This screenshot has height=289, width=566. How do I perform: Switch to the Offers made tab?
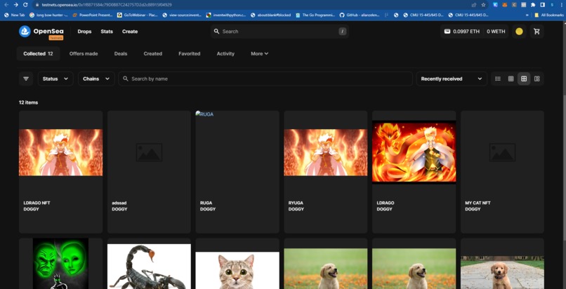click(x=84, y=53)
